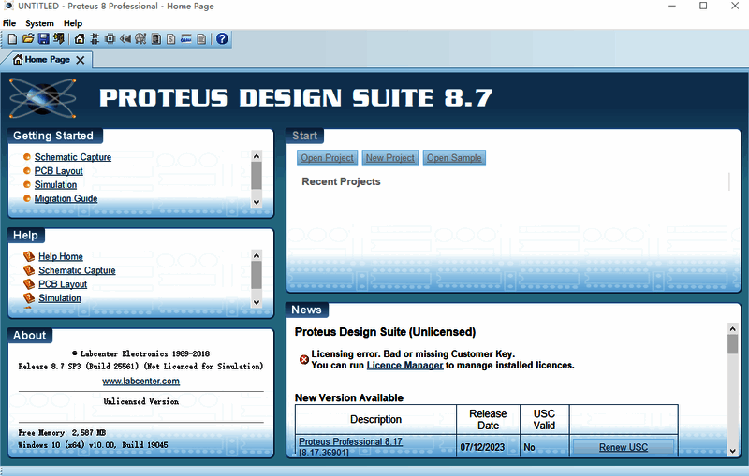
Task: Click Help panel scrollbar down arrow
Action: click(257, 302)
